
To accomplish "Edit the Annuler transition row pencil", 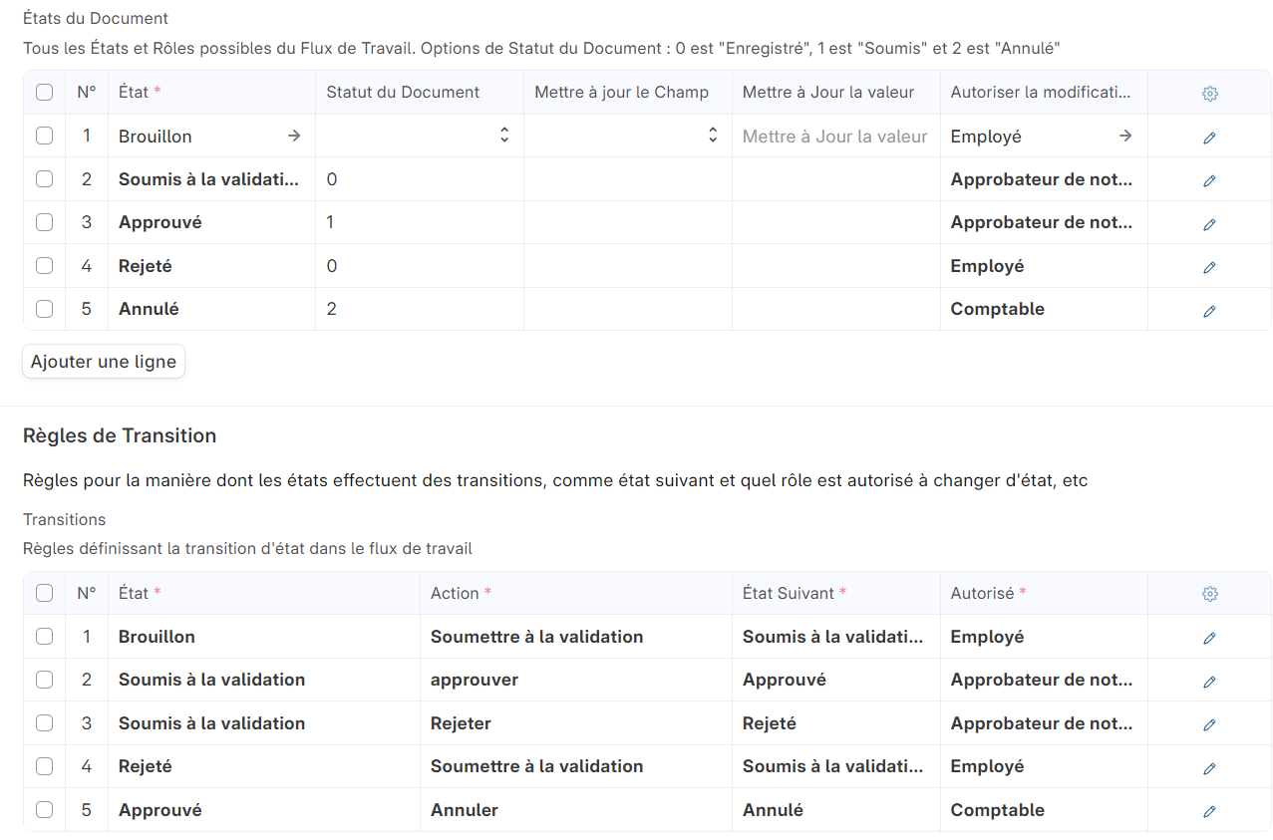I will tap(1209, 811).
